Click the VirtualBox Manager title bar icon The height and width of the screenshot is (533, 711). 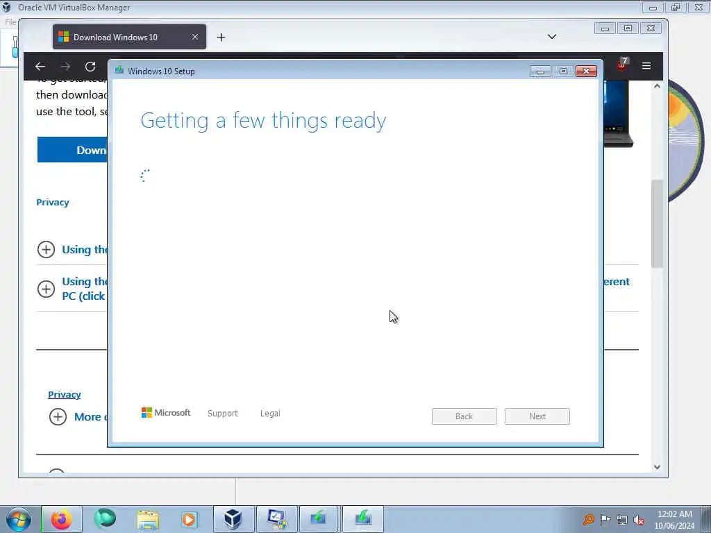6,7
